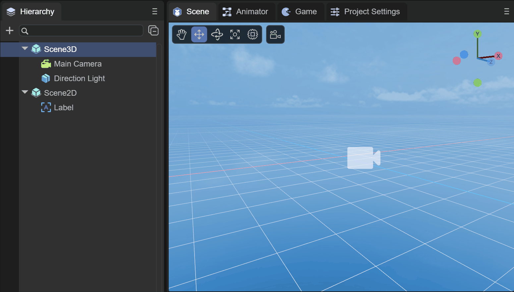Viewport: 514px width, 292px height.
Task: Click the copy icon beside hierarchy search
Action: pyautogui.click(x=153, y=30)
